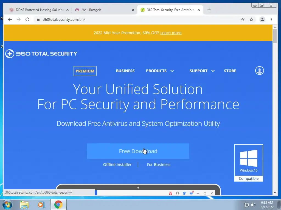
Task: Switch to the /b/ - Rastgele tab
Action: click(105, 10)
